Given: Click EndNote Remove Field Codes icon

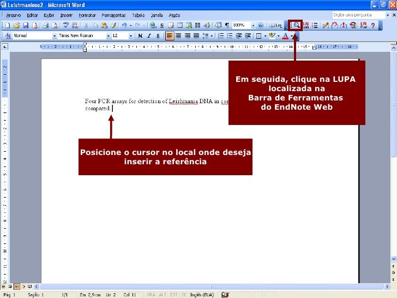Looking at the screenshot, I should pyautogui.click(x=344, y=25).
